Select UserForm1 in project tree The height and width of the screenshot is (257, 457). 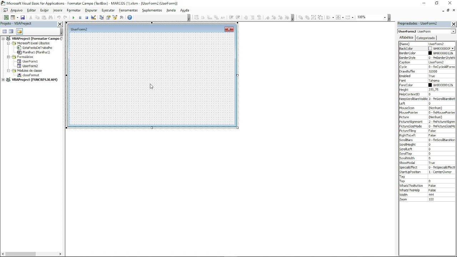30,61
